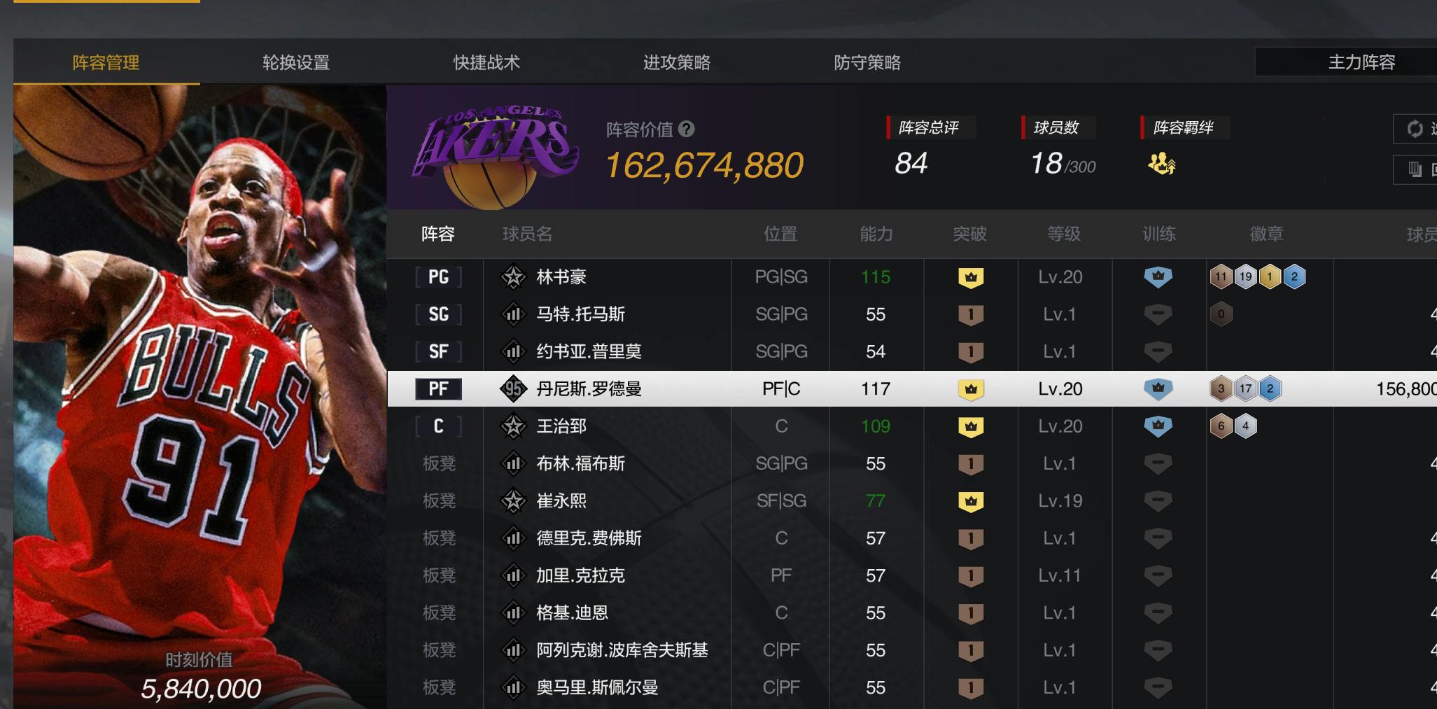This screenshot has height=709, width=1437.
Task: Click 林书豪's gold crown breakthrough icon
Action: tap(971, 277)
